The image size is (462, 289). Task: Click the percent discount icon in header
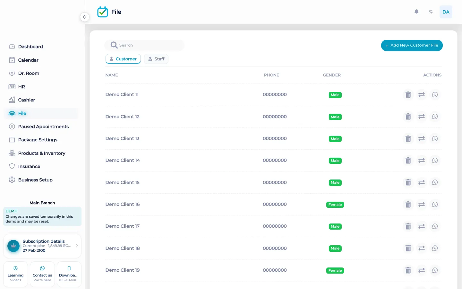(x=431, y=12)
